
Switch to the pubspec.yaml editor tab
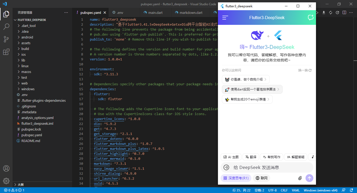(x=90, y=13)
